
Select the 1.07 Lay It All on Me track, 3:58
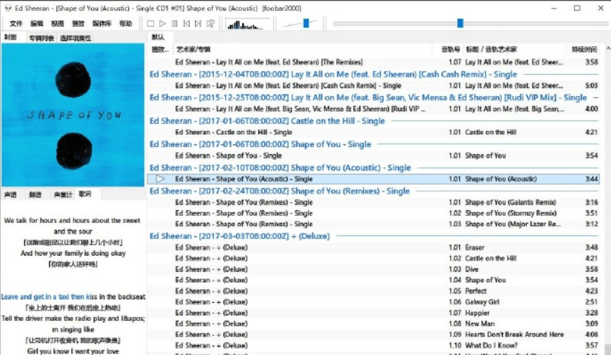pyautogui.click(x=374, y=62)
